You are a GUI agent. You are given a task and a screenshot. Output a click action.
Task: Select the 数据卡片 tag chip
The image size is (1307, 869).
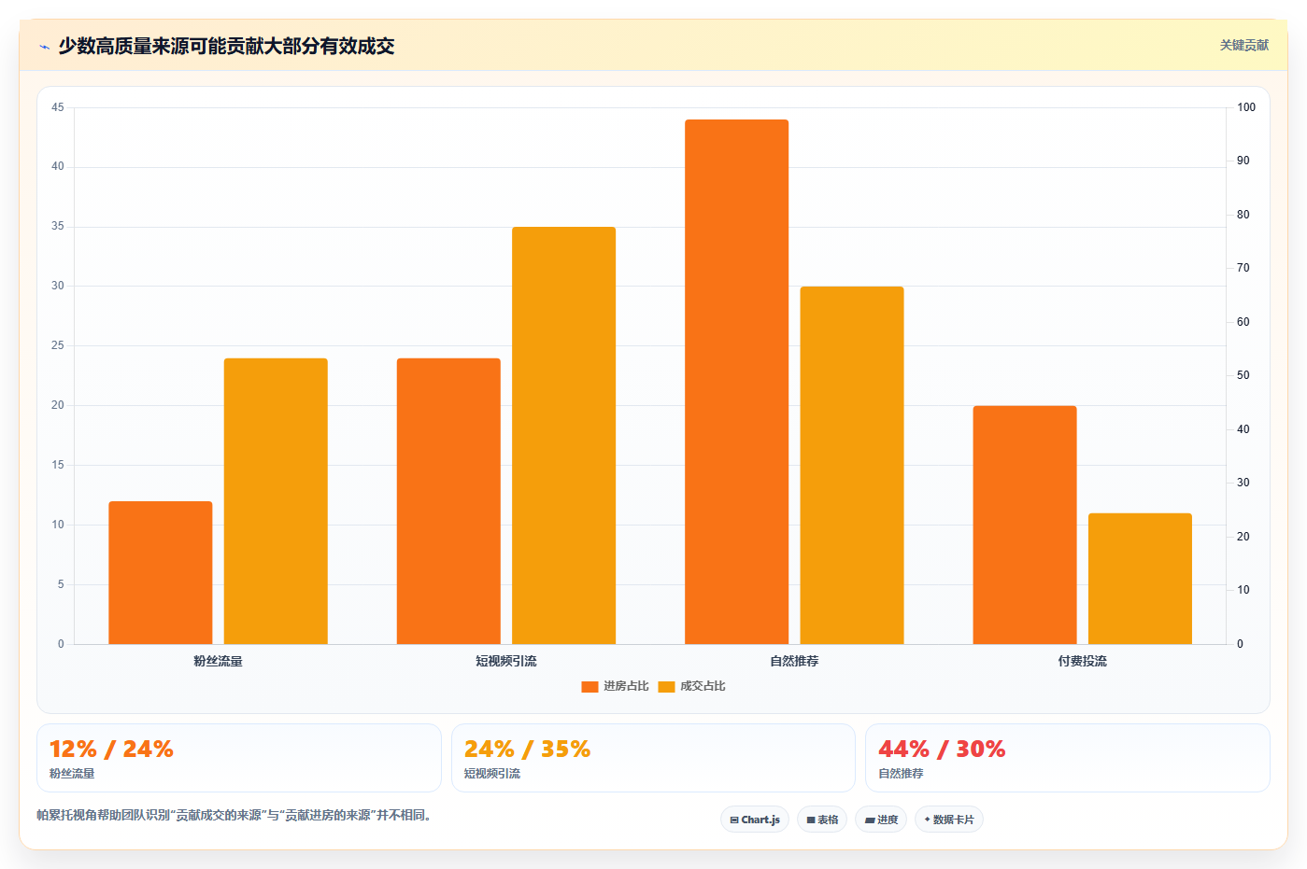point(949,820)
